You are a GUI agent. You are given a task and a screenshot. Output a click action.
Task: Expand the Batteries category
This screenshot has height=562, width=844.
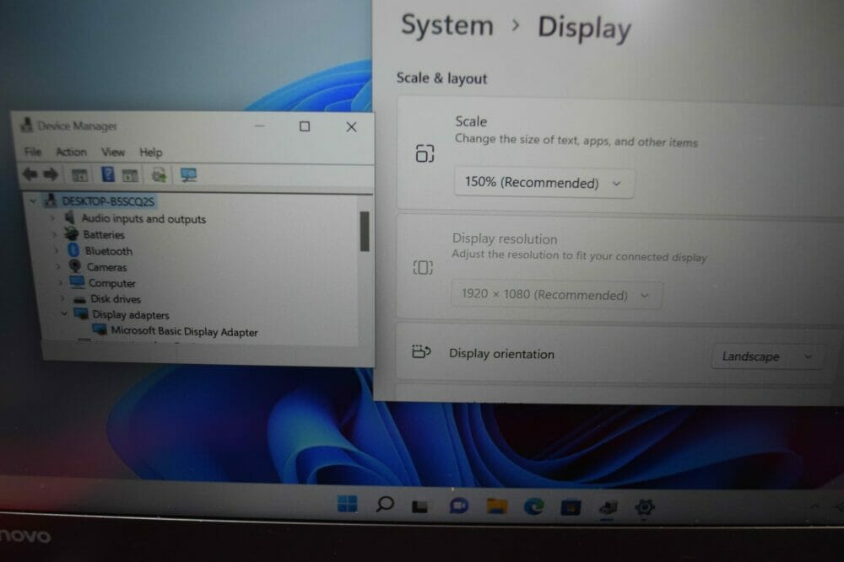point(54,234)
